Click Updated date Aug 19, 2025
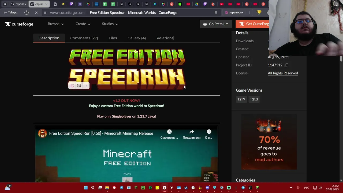The image size is (343, 193). point(278,57)
